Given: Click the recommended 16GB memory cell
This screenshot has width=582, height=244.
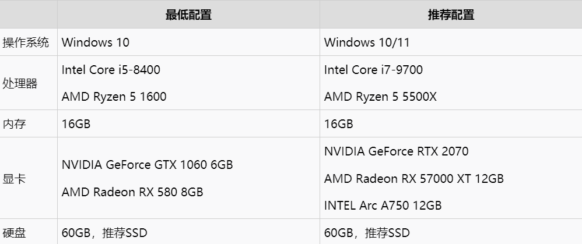Looking at the screenshot, I should [x=451, y=124].
